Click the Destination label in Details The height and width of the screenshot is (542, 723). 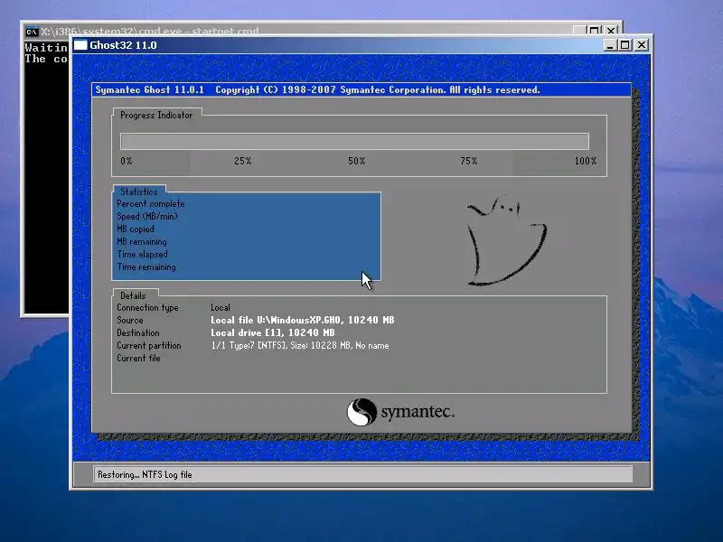tap(138, 332)
